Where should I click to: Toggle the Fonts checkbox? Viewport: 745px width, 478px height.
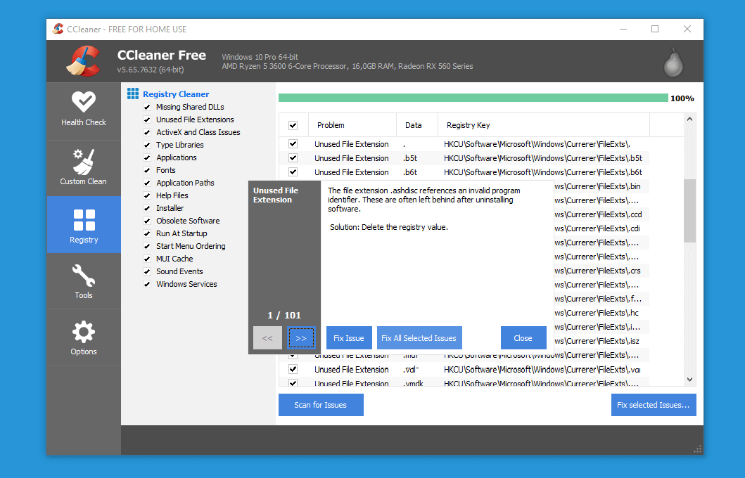pyautogui.click(x=147, y=170)
